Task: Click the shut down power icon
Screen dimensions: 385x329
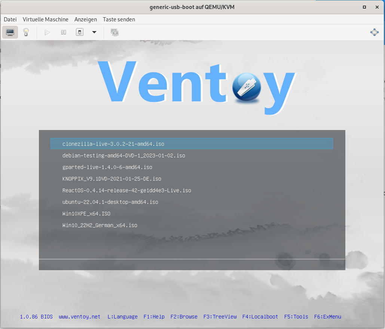Action: pyautogui.click(x=79, y=32)
